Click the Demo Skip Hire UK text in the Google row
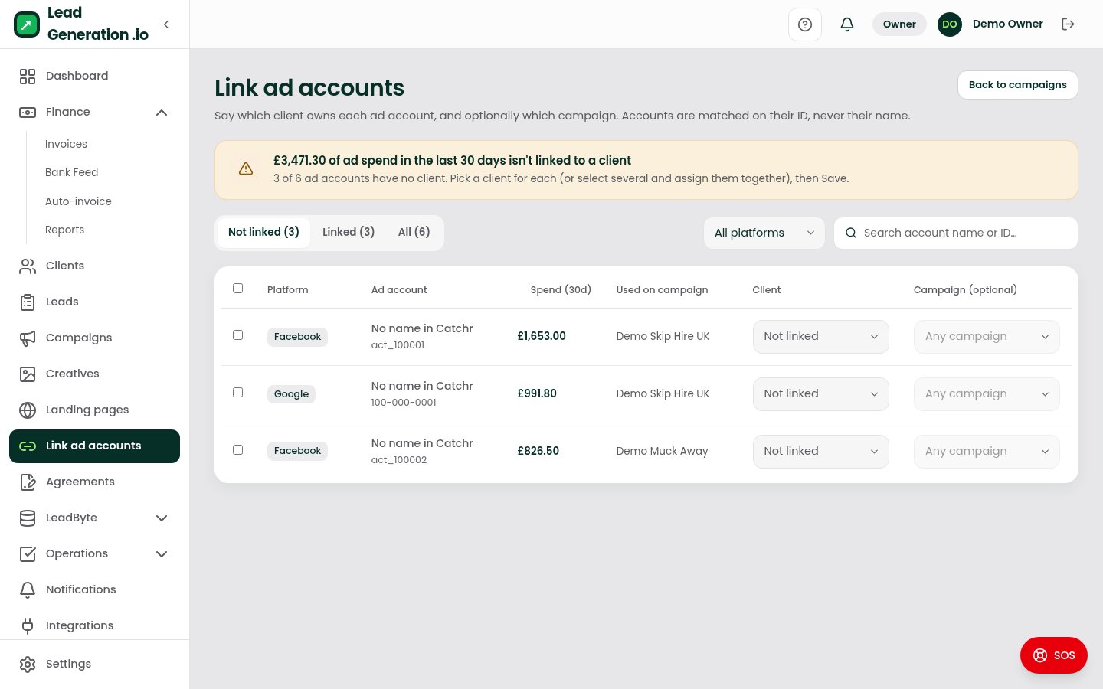 pyautogui.click(x=663, y=393)
